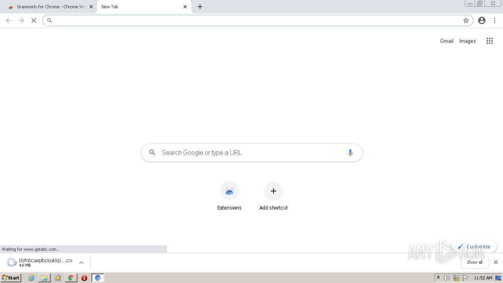Open the Google apps grid
Viewport: 503px width, 283px height.
[489, 41]
